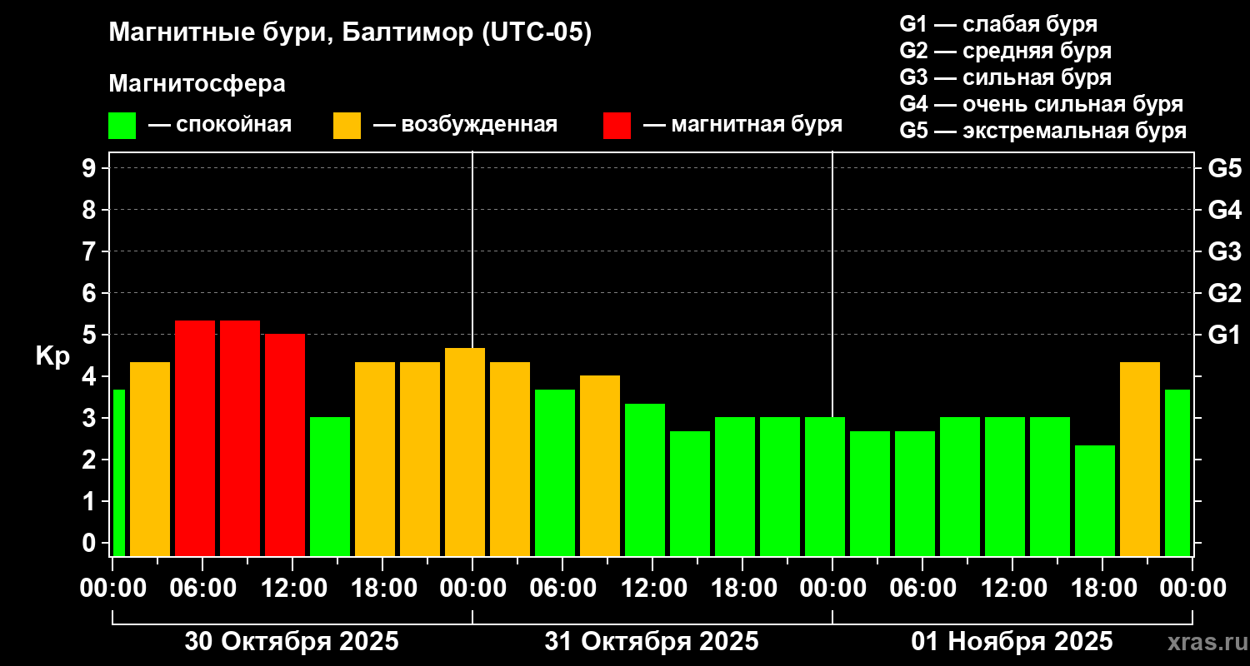Click the 12:00 time label for 31 Октября

tap(652, 588)
